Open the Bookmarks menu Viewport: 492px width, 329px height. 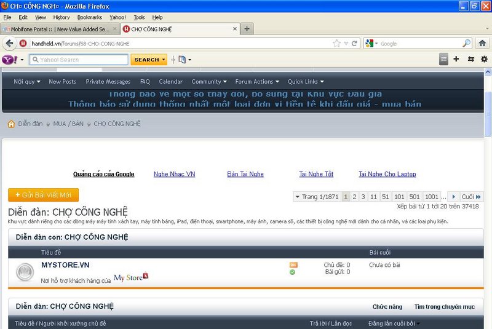(90, 17)
